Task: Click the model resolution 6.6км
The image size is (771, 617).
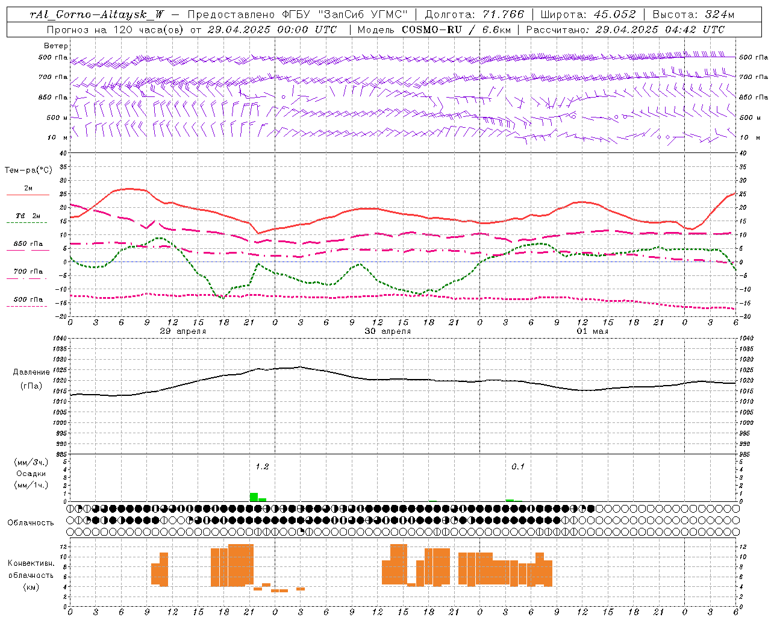Action: click(495, 30)
